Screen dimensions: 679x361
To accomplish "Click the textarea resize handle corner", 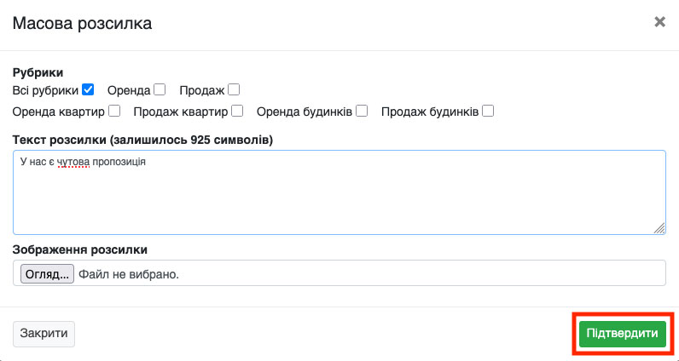I will coord(659,227).
